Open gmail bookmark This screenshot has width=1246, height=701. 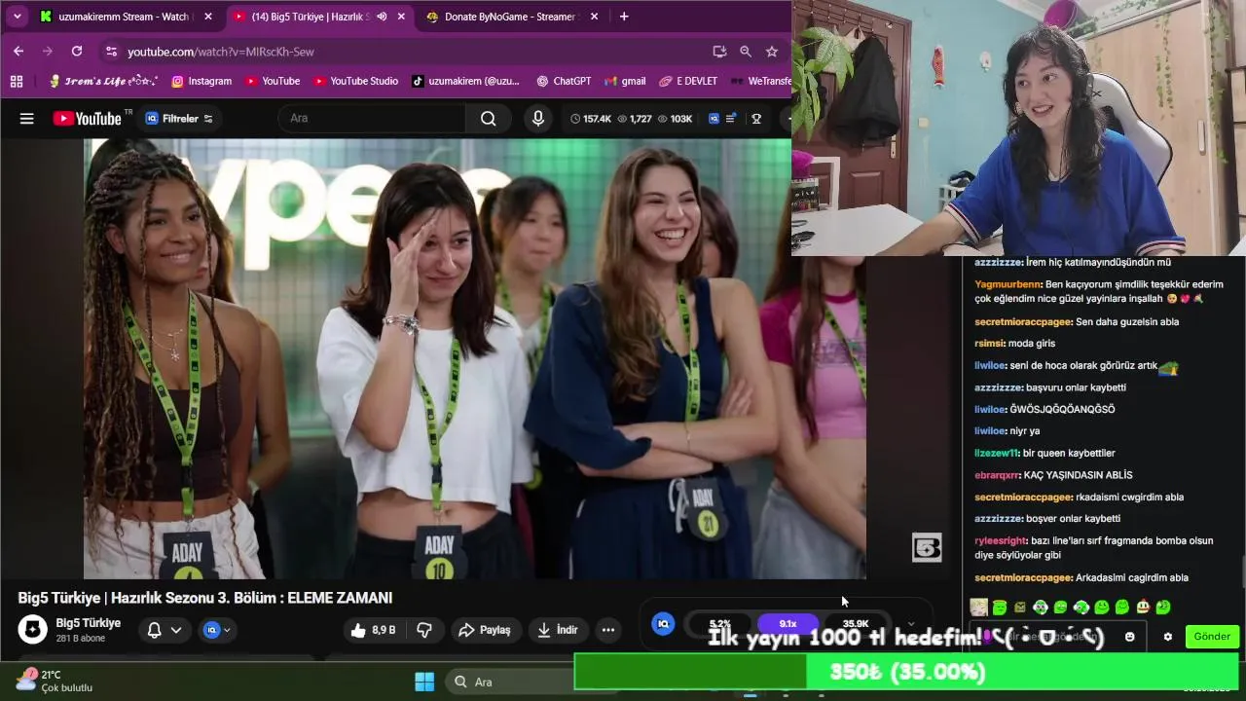coord(625,81)
